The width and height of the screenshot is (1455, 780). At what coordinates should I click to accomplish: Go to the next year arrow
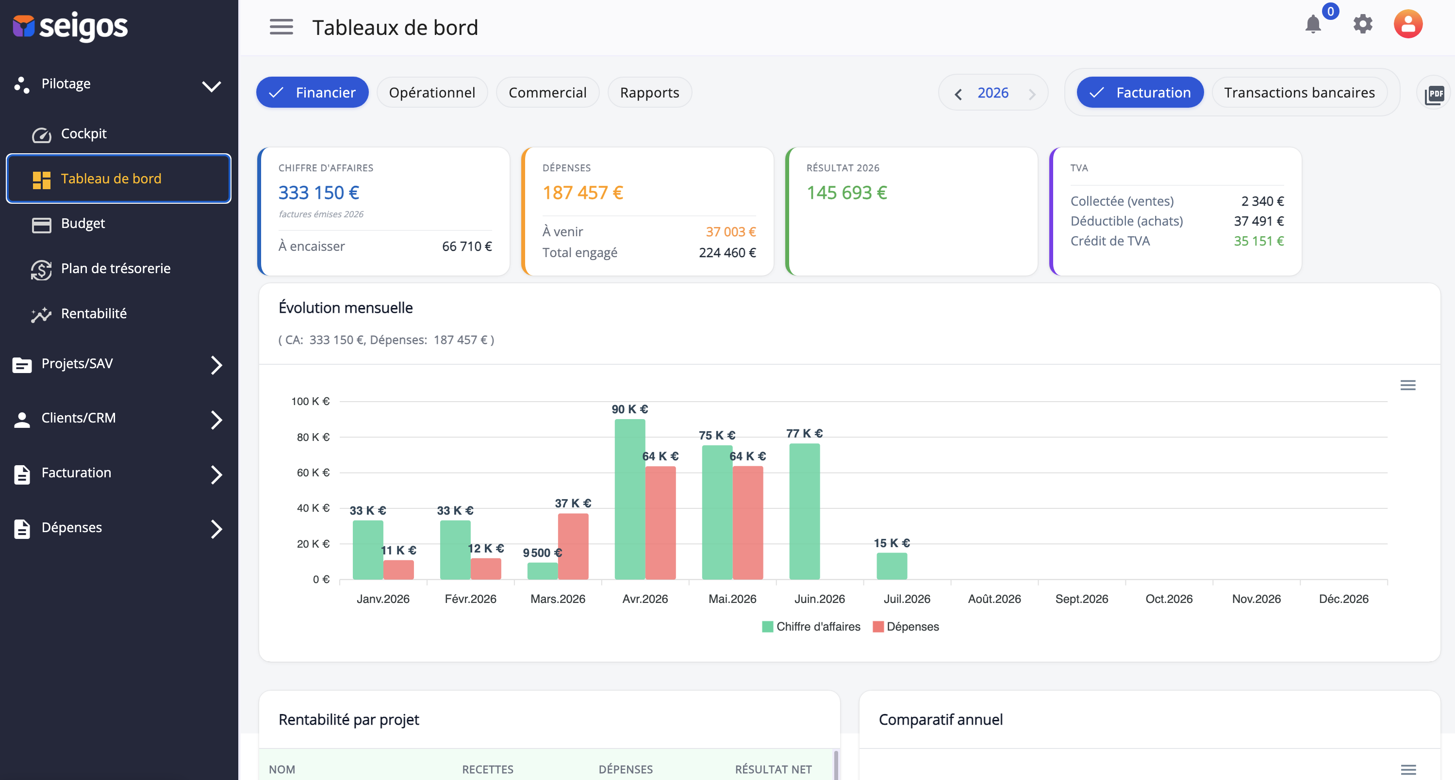click(1032, 94)
